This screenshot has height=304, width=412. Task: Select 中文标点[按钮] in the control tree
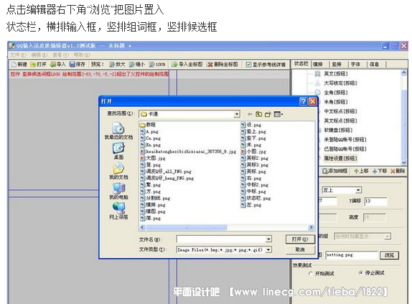(340, 111)
